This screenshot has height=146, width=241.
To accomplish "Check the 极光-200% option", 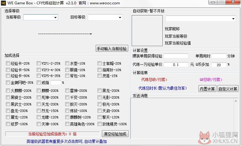I will (99, 104).
